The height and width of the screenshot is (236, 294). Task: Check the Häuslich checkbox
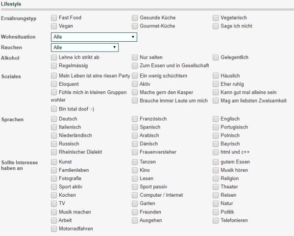[x=216, y=76]
